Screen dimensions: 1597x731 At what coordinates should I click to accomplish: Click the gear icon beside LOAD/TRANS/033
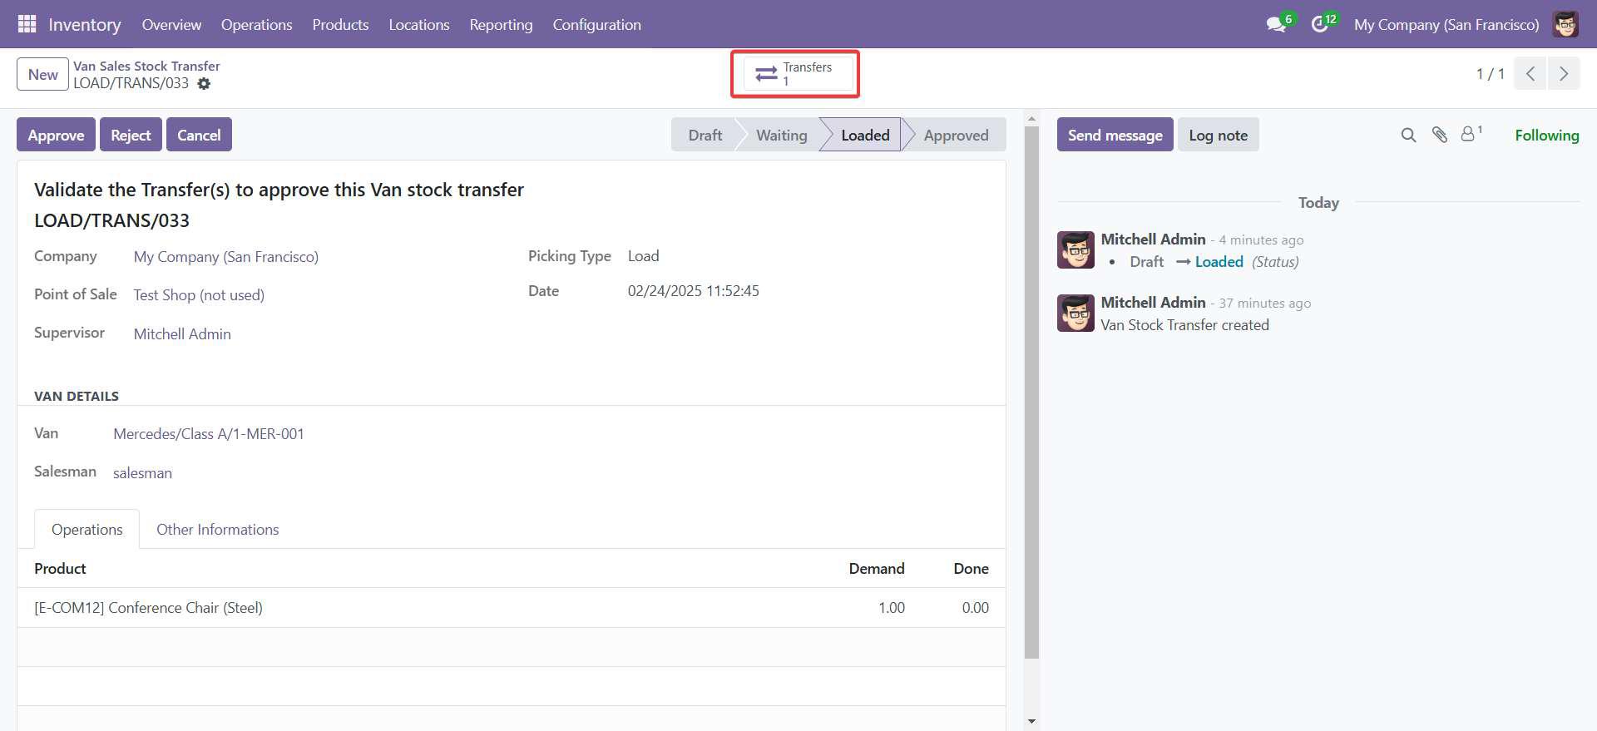click(204, 84)
